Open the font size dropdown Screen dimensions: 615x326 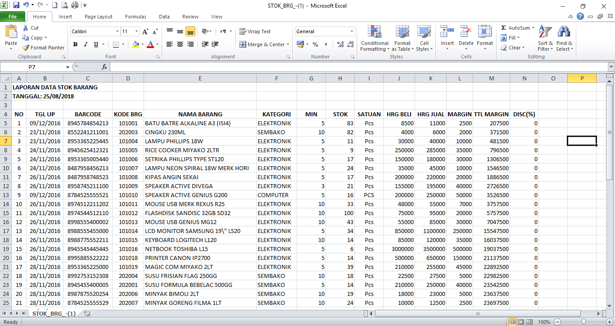[x=137, y=31]
